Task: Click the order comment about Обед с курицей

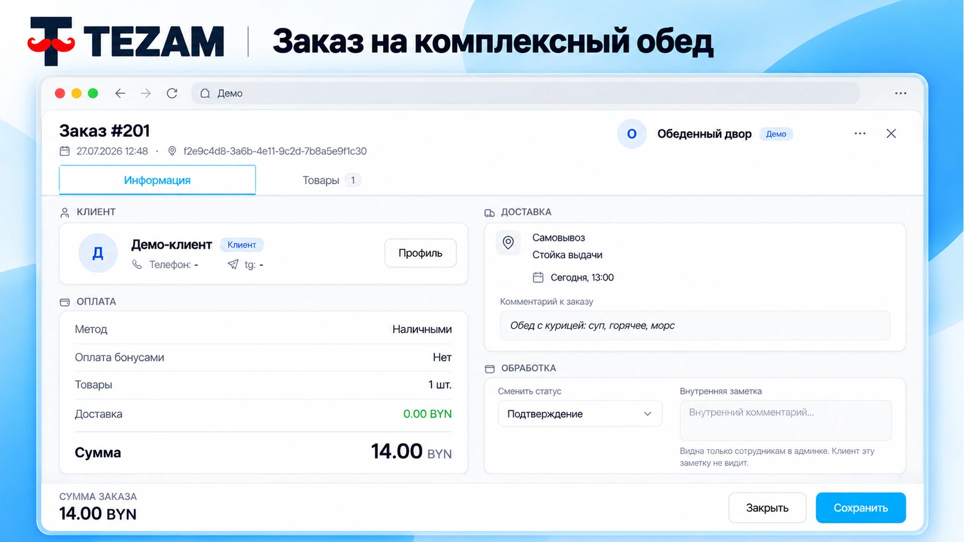Action: click(x=695, y=325)
